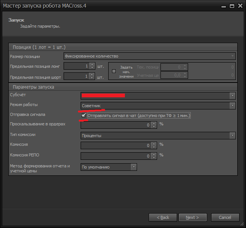Screen dimensions: 246x228
Task: Click the 'Комиссия' percentage input field
Action: 115,145
